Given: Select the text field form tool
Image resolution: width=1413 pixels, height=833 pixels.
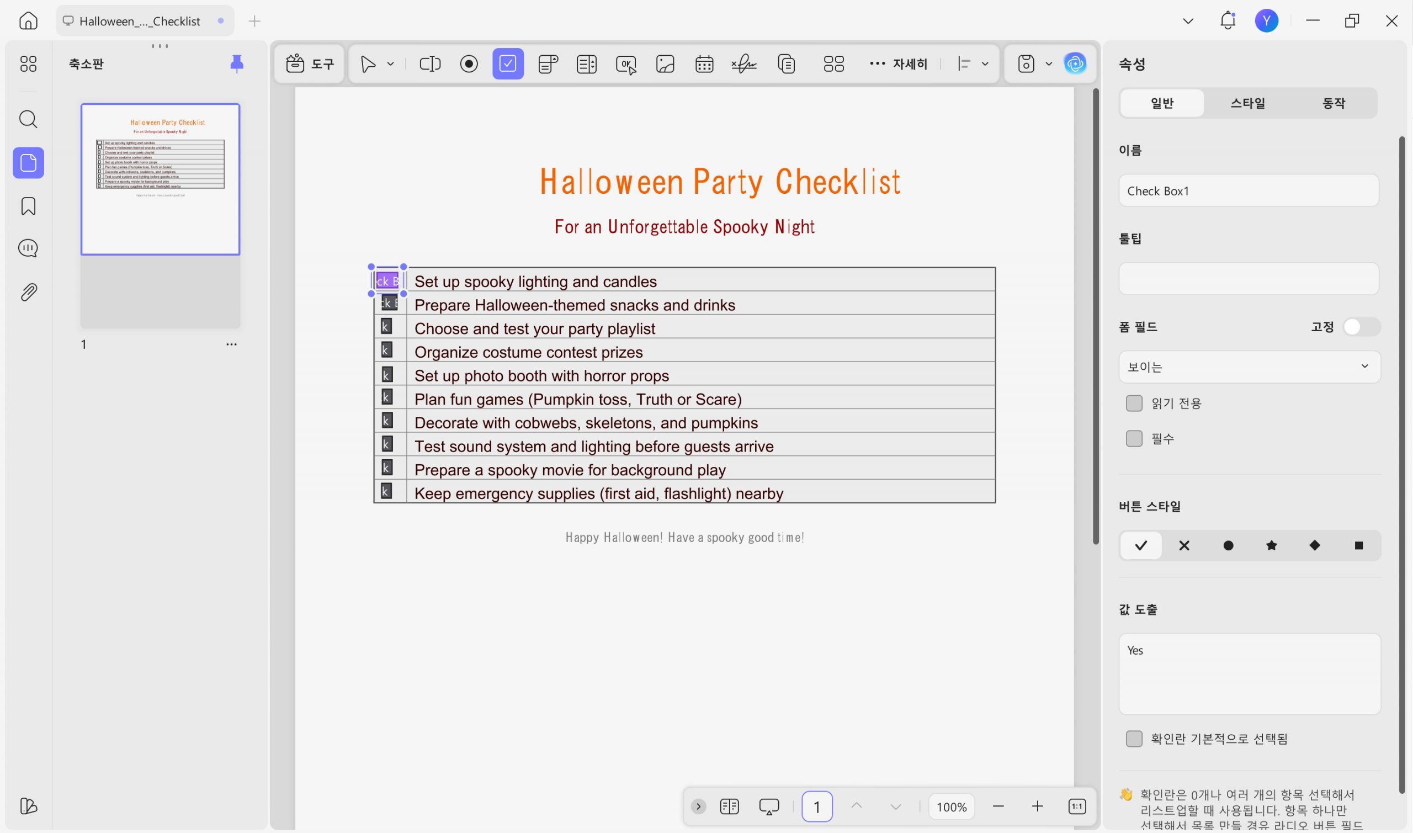Looking at the screenshot, I should [x=430, y=64].
